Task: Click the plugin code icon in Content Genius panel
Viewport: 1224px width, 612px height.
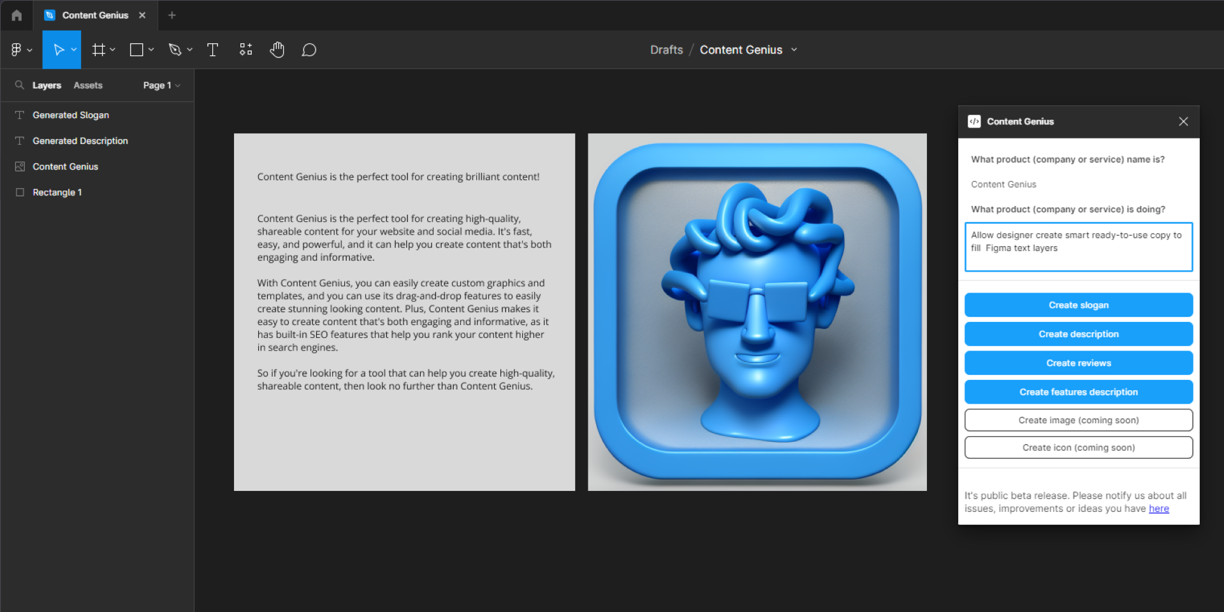Action: pyautogui.click(x=974, y=121)
